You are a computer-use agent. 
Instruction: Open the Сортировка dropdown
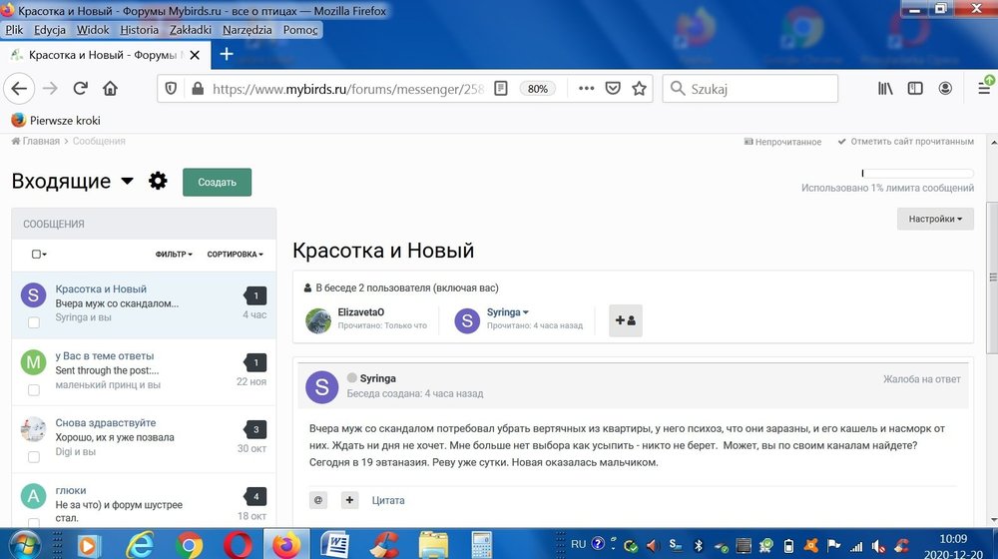coord(235,255)
